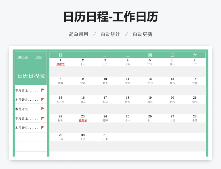Click the red flag in the fourth 本月计划 row

(43, 118)
